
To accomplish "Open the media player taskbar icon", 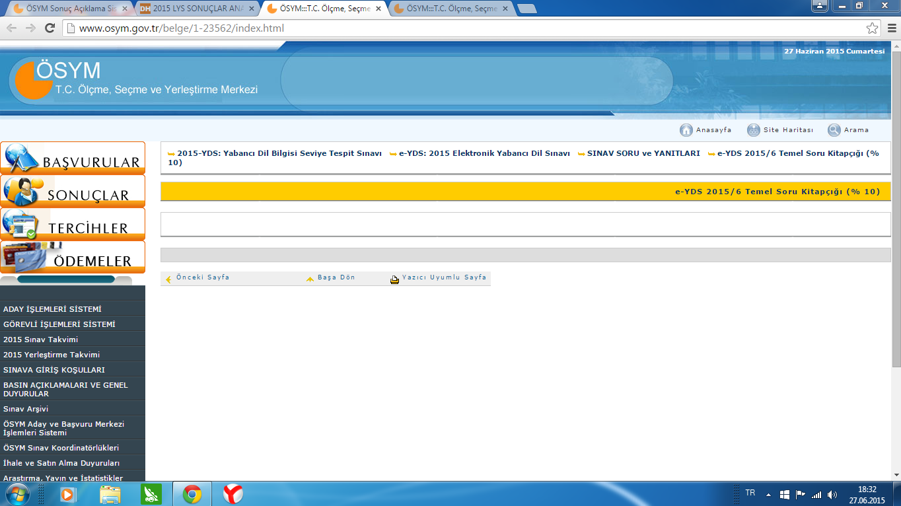I will (x=67, y=494).
